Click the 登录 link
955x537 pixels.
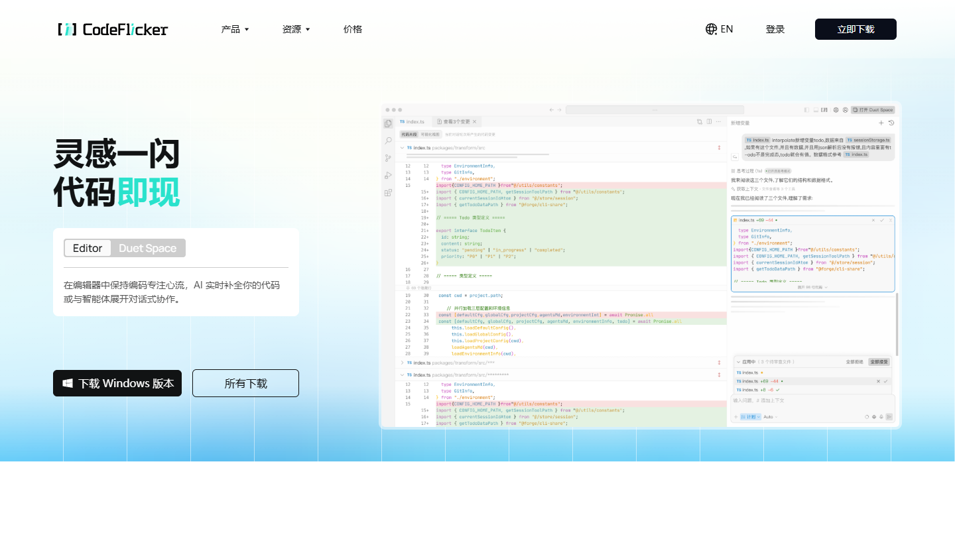(775, 29)
